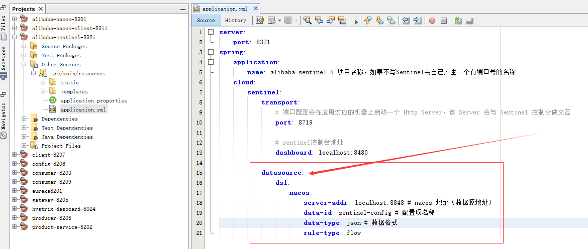
Task: Select the client-8207 project
Action: [49, 155]
